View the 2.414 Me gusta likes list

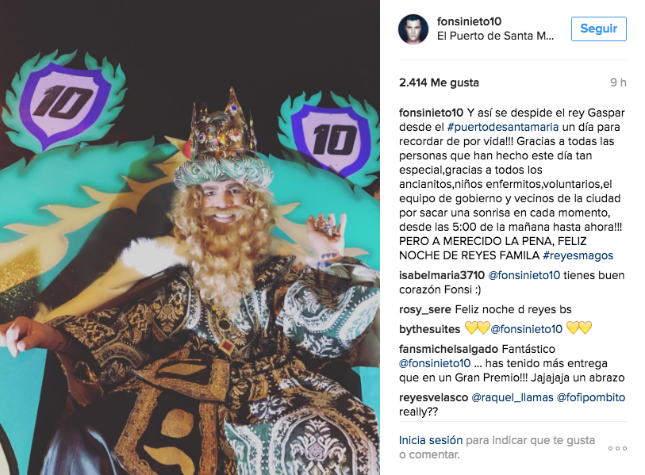(439, 82)
